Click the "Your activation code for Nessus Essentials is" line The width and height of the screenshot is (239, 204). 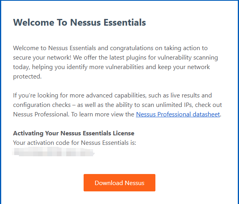pyautogui.click(x=74, y=142)
